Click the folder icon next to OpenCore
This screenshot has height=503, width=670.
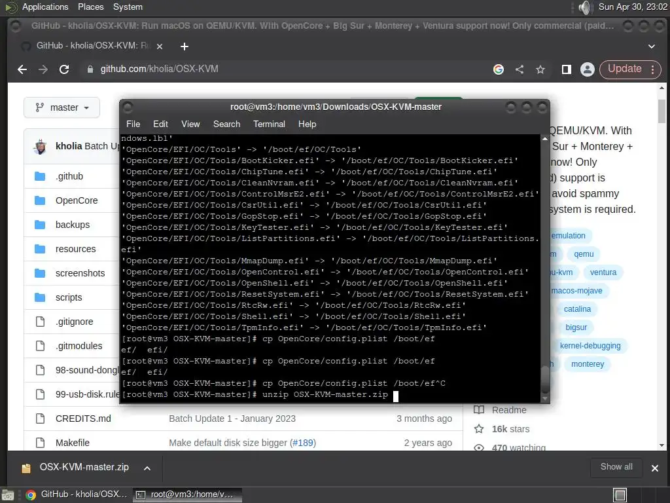40,200
